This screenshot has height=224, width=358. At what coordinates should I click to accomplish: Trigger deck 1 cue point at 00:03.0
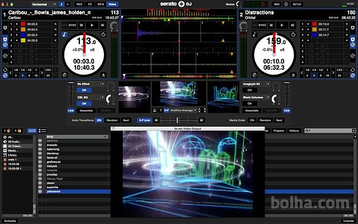point(17,24)
